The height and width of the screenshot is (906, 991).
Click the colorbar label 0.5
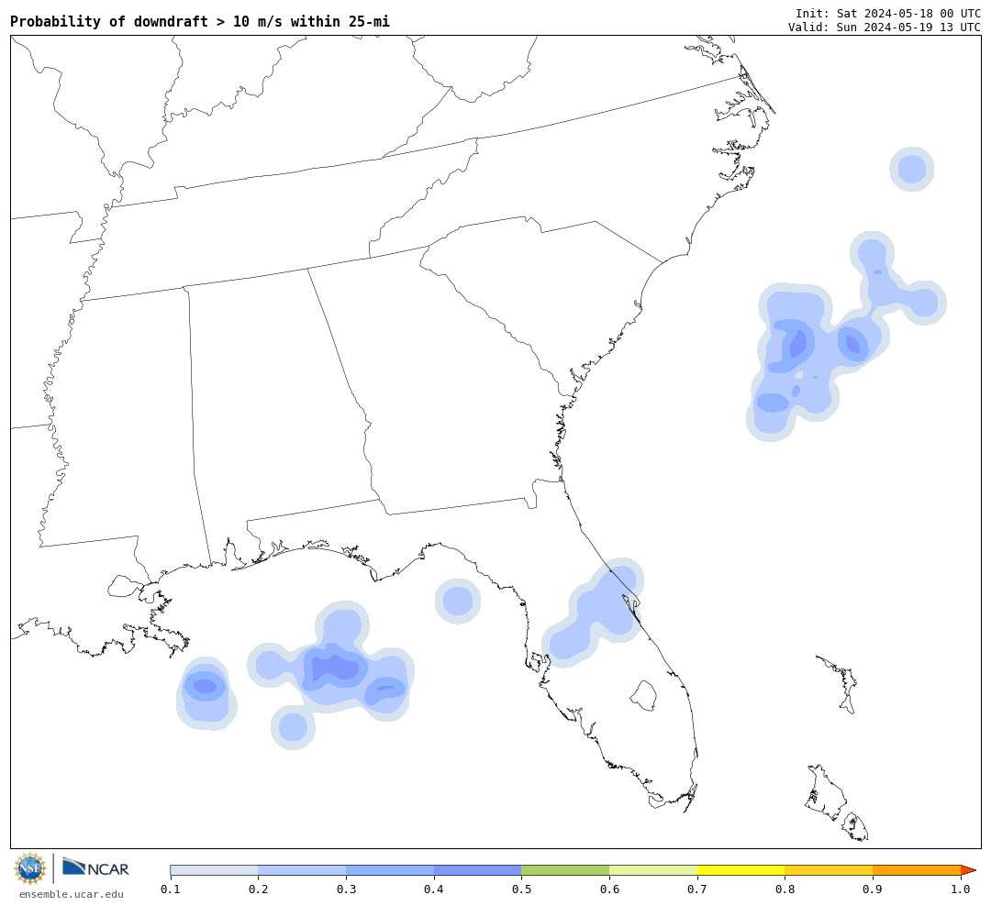(521, 889)
